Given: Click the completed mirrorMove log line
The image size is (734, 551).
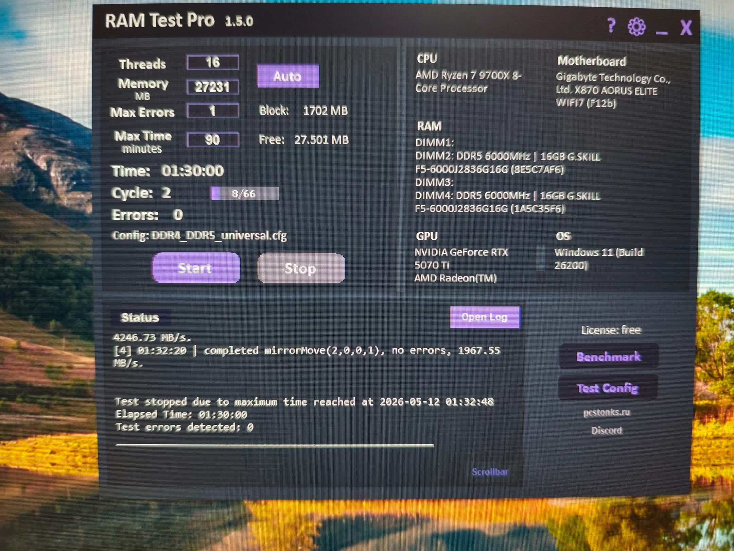Looking at the screenshot, I should [307, 356].
